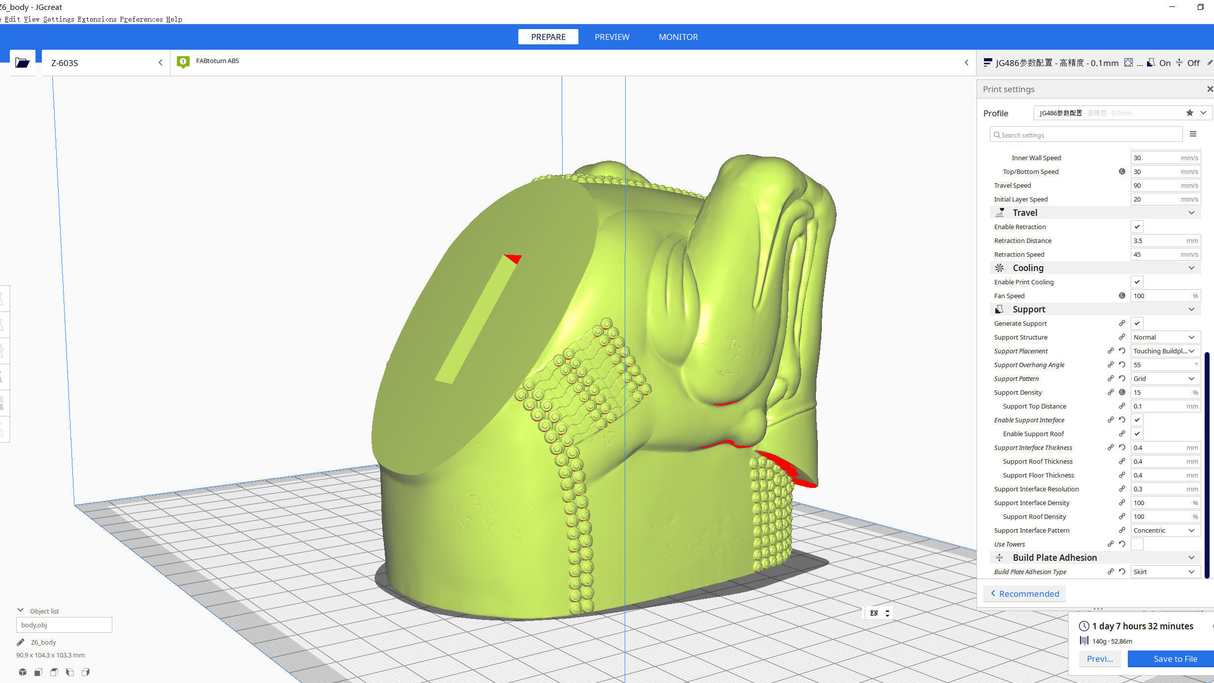This screenshot has width=1214, height=683.
Task: Open Support Pattern dropdown showing Grid
Action: pos(1165,378)
